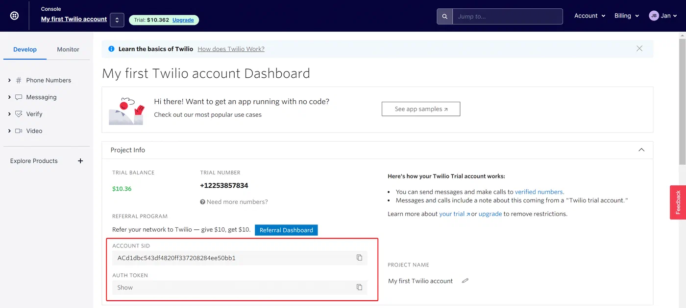The height and width of the screenshot is (308, 686).
Task: Copy the Auth Token
Action: [359, 287]
